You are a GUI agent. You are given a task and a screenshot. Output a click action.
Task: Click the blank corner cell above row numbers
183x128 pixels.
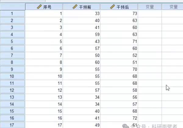pos(12,7)
